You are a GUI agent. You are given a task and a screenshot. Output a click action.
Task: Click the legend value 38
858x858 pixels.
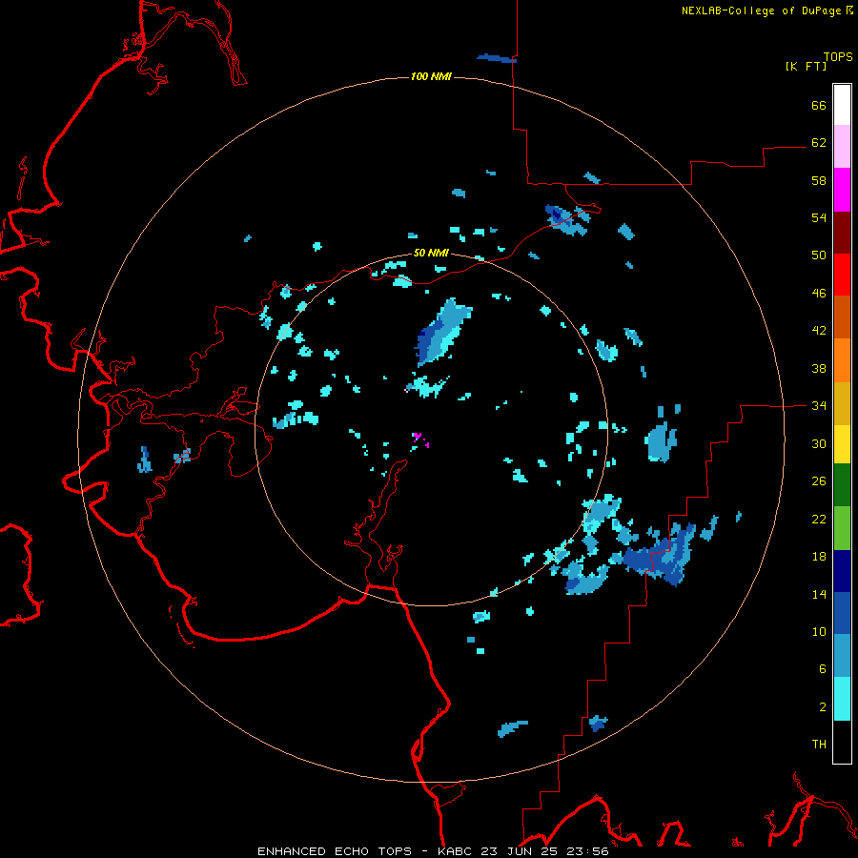[x=819, y=368]
